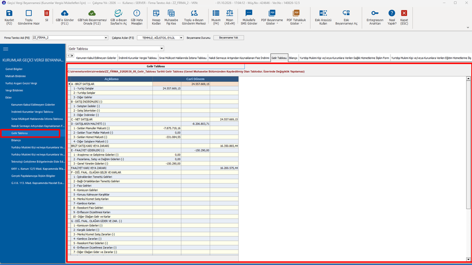The height and width of the screenshot is (265, 472).
Task: Switch to Kanunen Kabul Edilmeyen Giderler tab
Action: [x=96, y=58]
